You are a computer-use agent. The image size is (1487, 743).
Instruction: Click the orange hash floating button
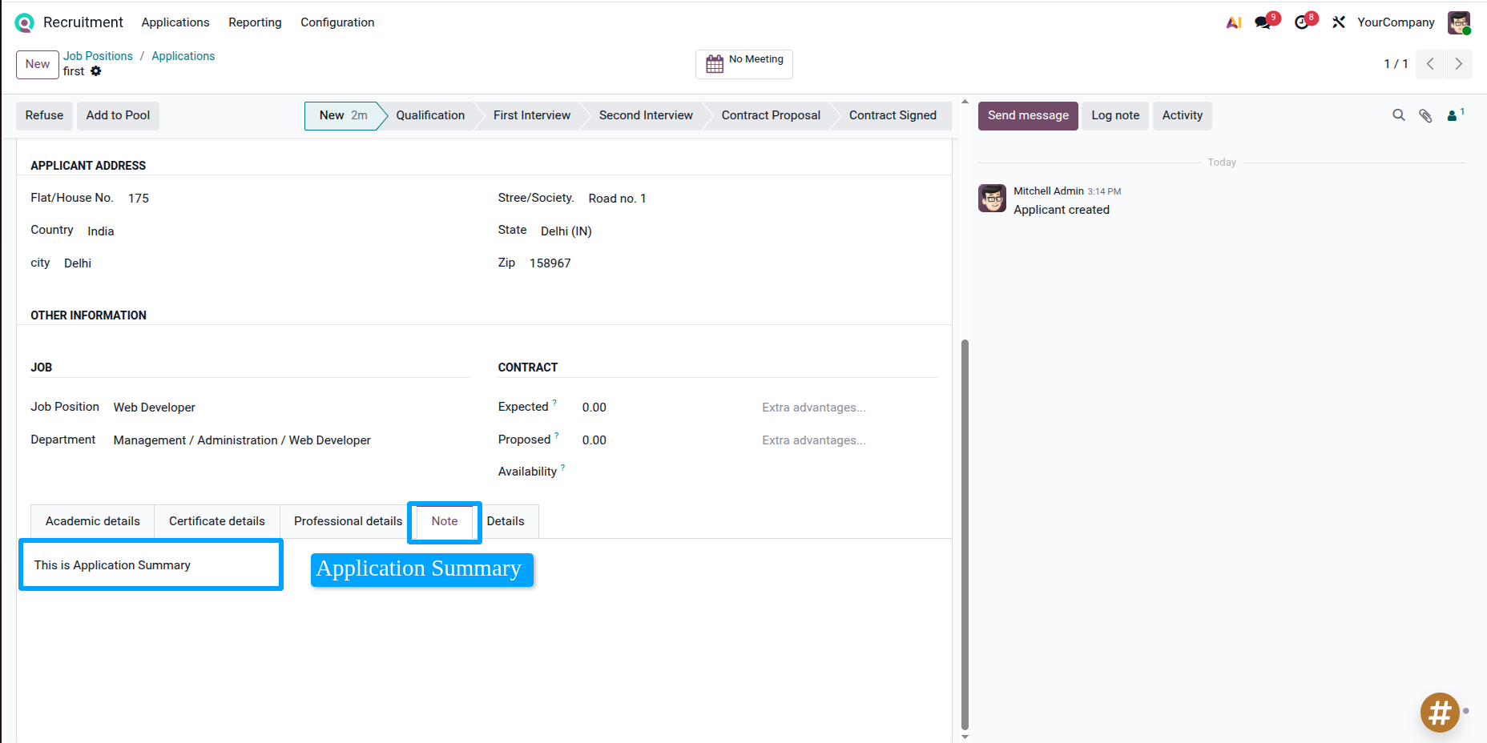tap(1440, 712)
